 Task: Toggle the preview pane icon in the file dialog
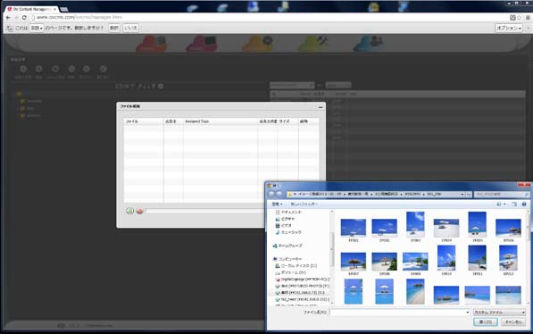coord(514,205)
